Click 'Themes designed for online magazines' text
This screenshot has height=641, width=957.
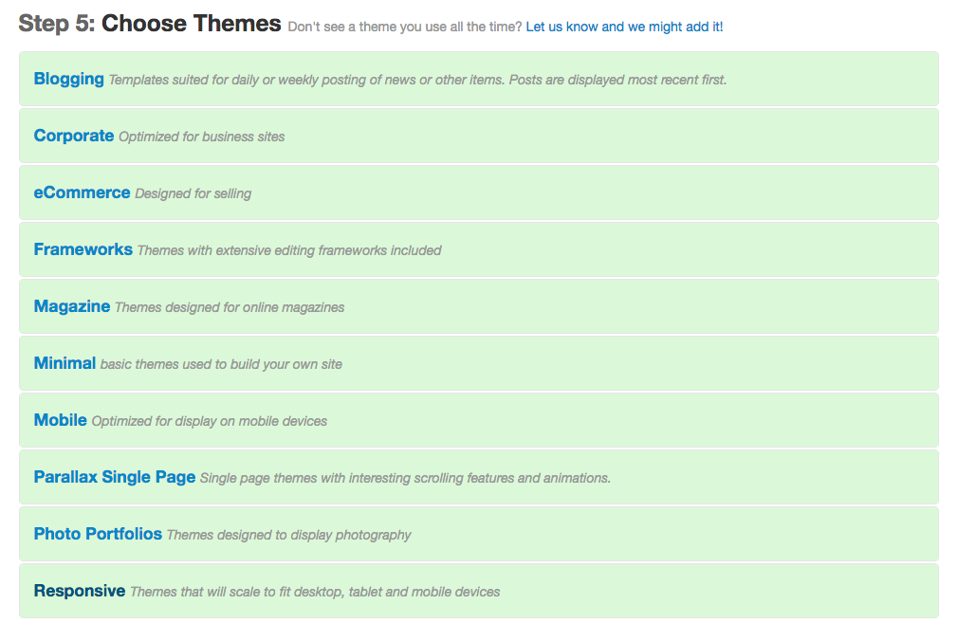pos(229,307)
